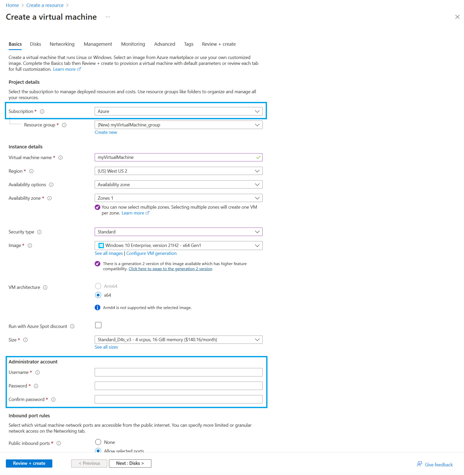Viewport: 464px width, 475px height.
Task: Open the Image dropdown
Action: (178, 246)
